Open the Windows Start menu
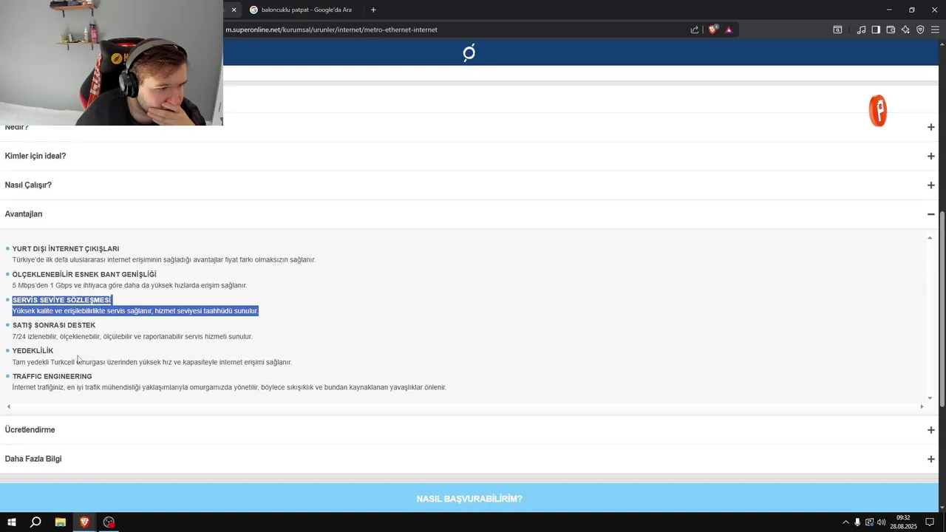946x532 pixels. click(12, 522)
